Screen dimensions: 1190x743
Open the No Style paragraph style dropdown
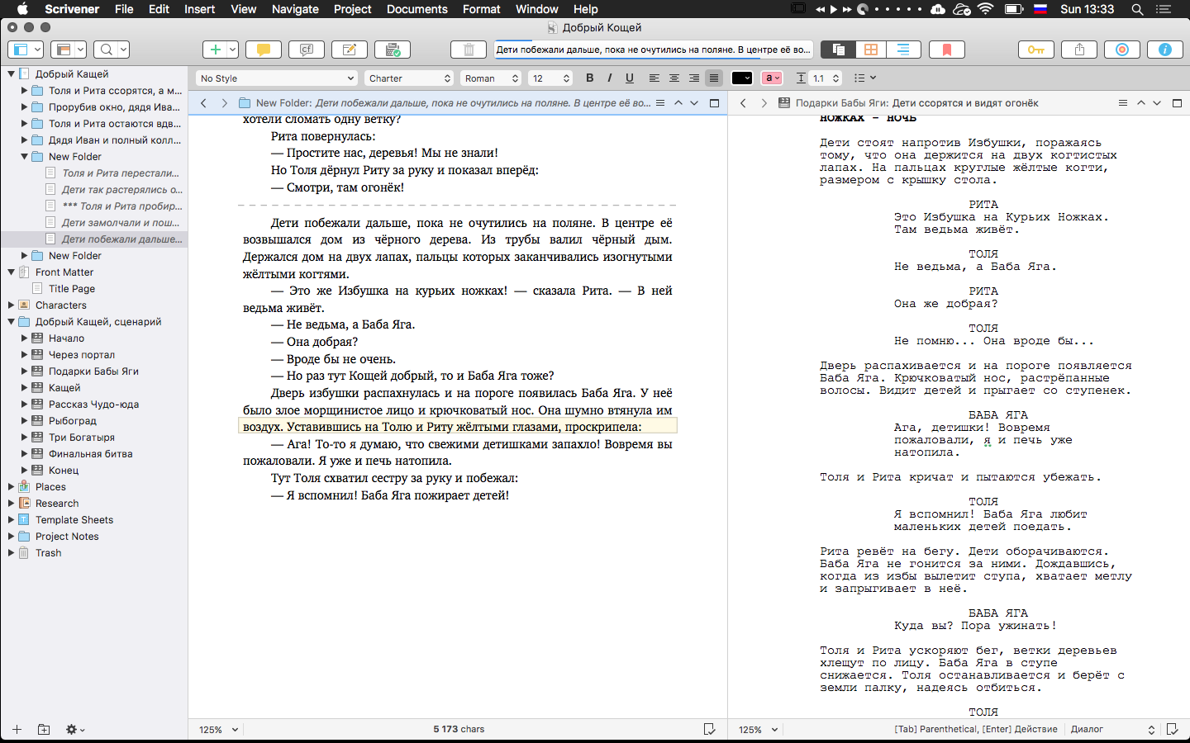point(276,78)
